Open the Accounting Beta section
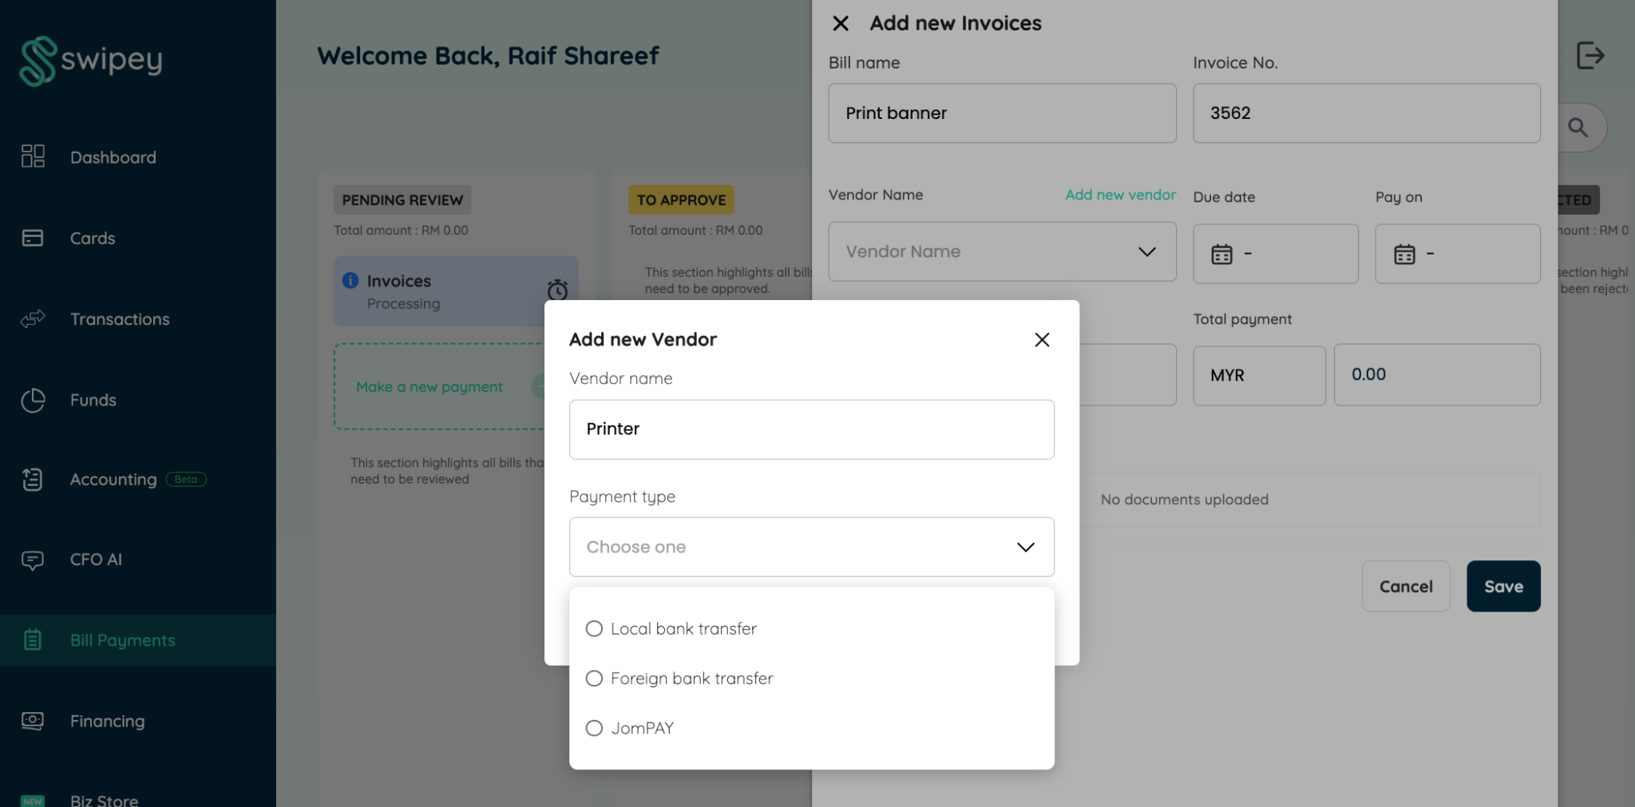The image size is (1635, 807). pyautogui.click(x=113, y=479)
